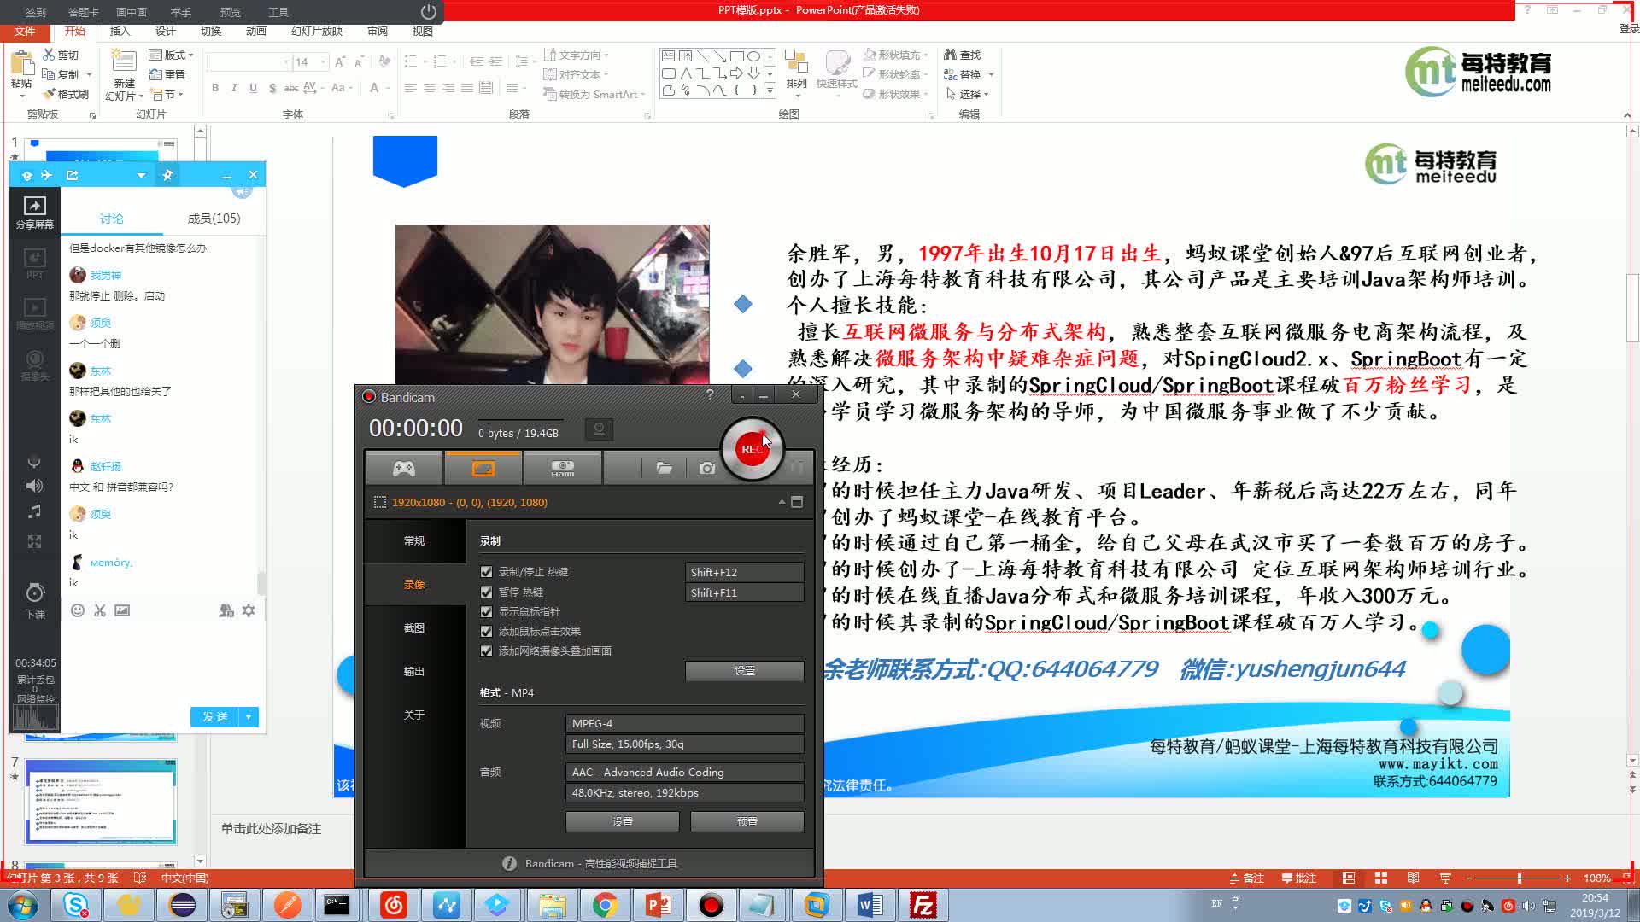1640x922 pixels.
Task: Expand the chat window title dropdown arrow
Action: (141, 175)
